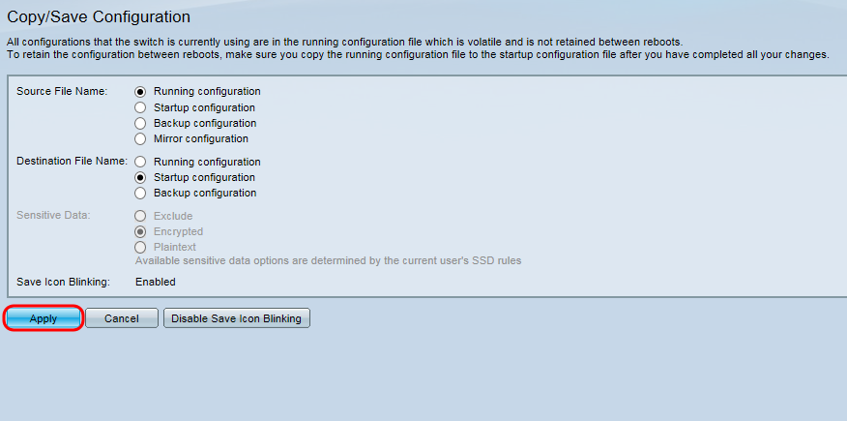This screenshot has width=847, height=421.
Task: Click the SSD rules note text
Action: coord(328,261)
